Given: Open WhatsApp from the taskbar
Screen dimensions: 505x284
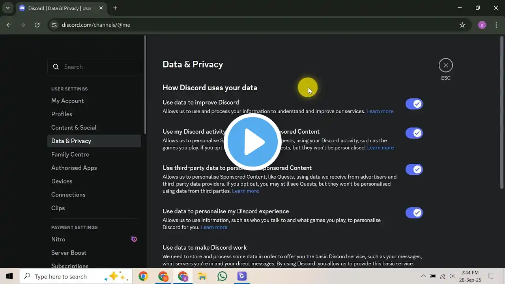Looking at the screenshot, I should 222,276.
